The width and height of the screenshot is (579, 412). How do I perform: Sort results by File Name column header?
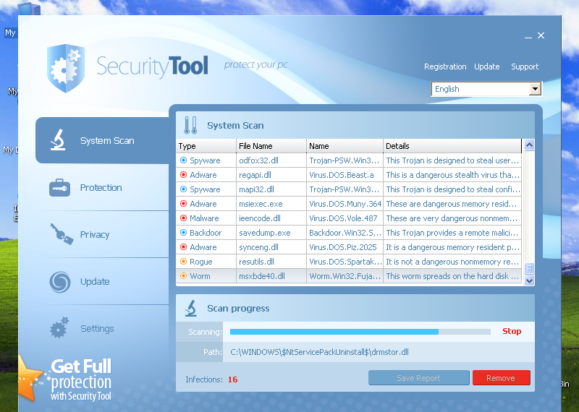[x=271, y=146]
